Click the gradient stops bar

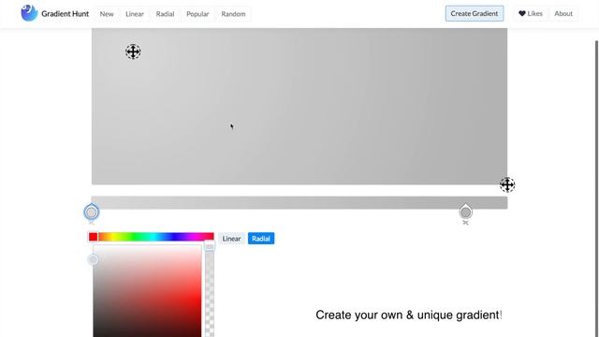(299, 202)
